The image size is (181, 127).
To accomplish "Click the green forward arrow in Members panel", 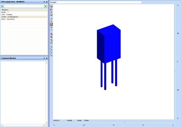I will 46,6.
